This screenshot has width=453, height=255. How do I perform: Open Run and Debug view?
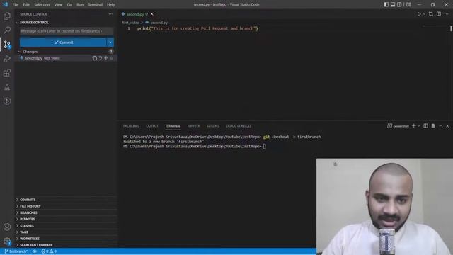[x=7, y=59]
